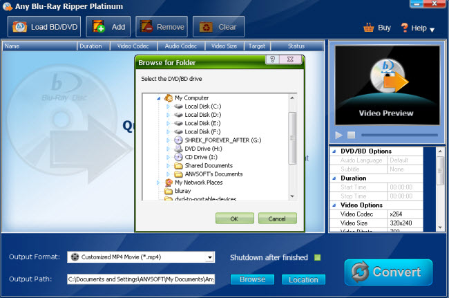Click Cancel in Browse for Folder
Image resolution: width=449 pixels, height=298 pixels.
pos(277,218)
